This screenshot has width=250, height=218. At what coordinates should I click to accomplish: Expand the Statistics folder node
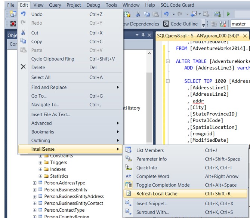pos(40,176)
